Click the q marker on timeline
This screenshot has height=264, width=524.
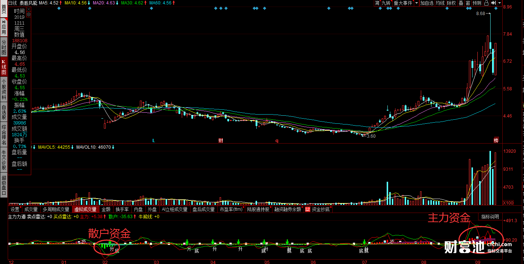pyautogui.click(x=277, y=141)
